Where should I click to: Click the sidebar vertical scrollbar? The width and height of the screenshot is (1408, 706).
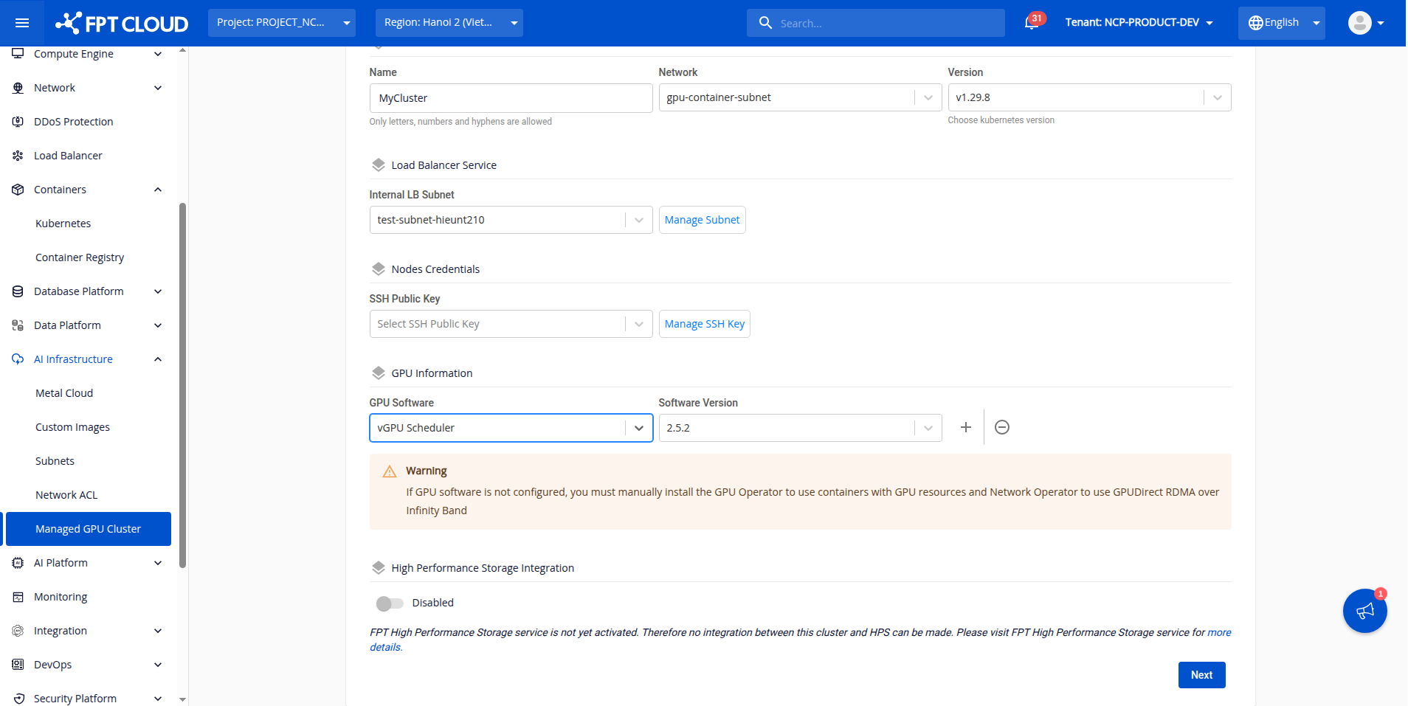(x=182, y=384)
